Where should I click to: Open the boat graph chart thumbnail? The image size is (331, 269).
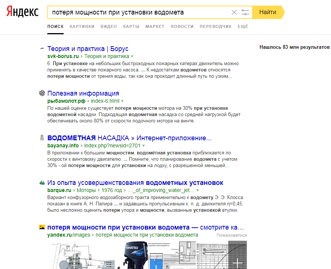(212, 255)
